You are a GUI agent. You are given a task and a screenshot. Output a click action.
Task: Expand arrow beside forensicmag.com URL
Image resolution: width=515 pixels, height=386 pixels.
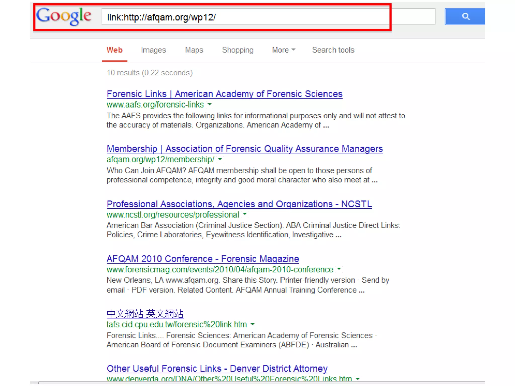click(339, 269)
